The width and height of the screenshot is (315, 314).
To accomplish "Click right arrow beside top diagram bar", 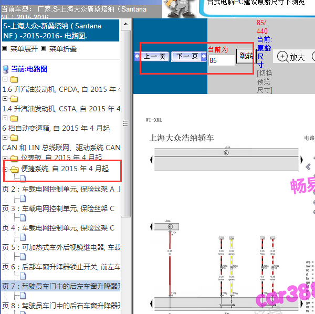I will 301,160.
